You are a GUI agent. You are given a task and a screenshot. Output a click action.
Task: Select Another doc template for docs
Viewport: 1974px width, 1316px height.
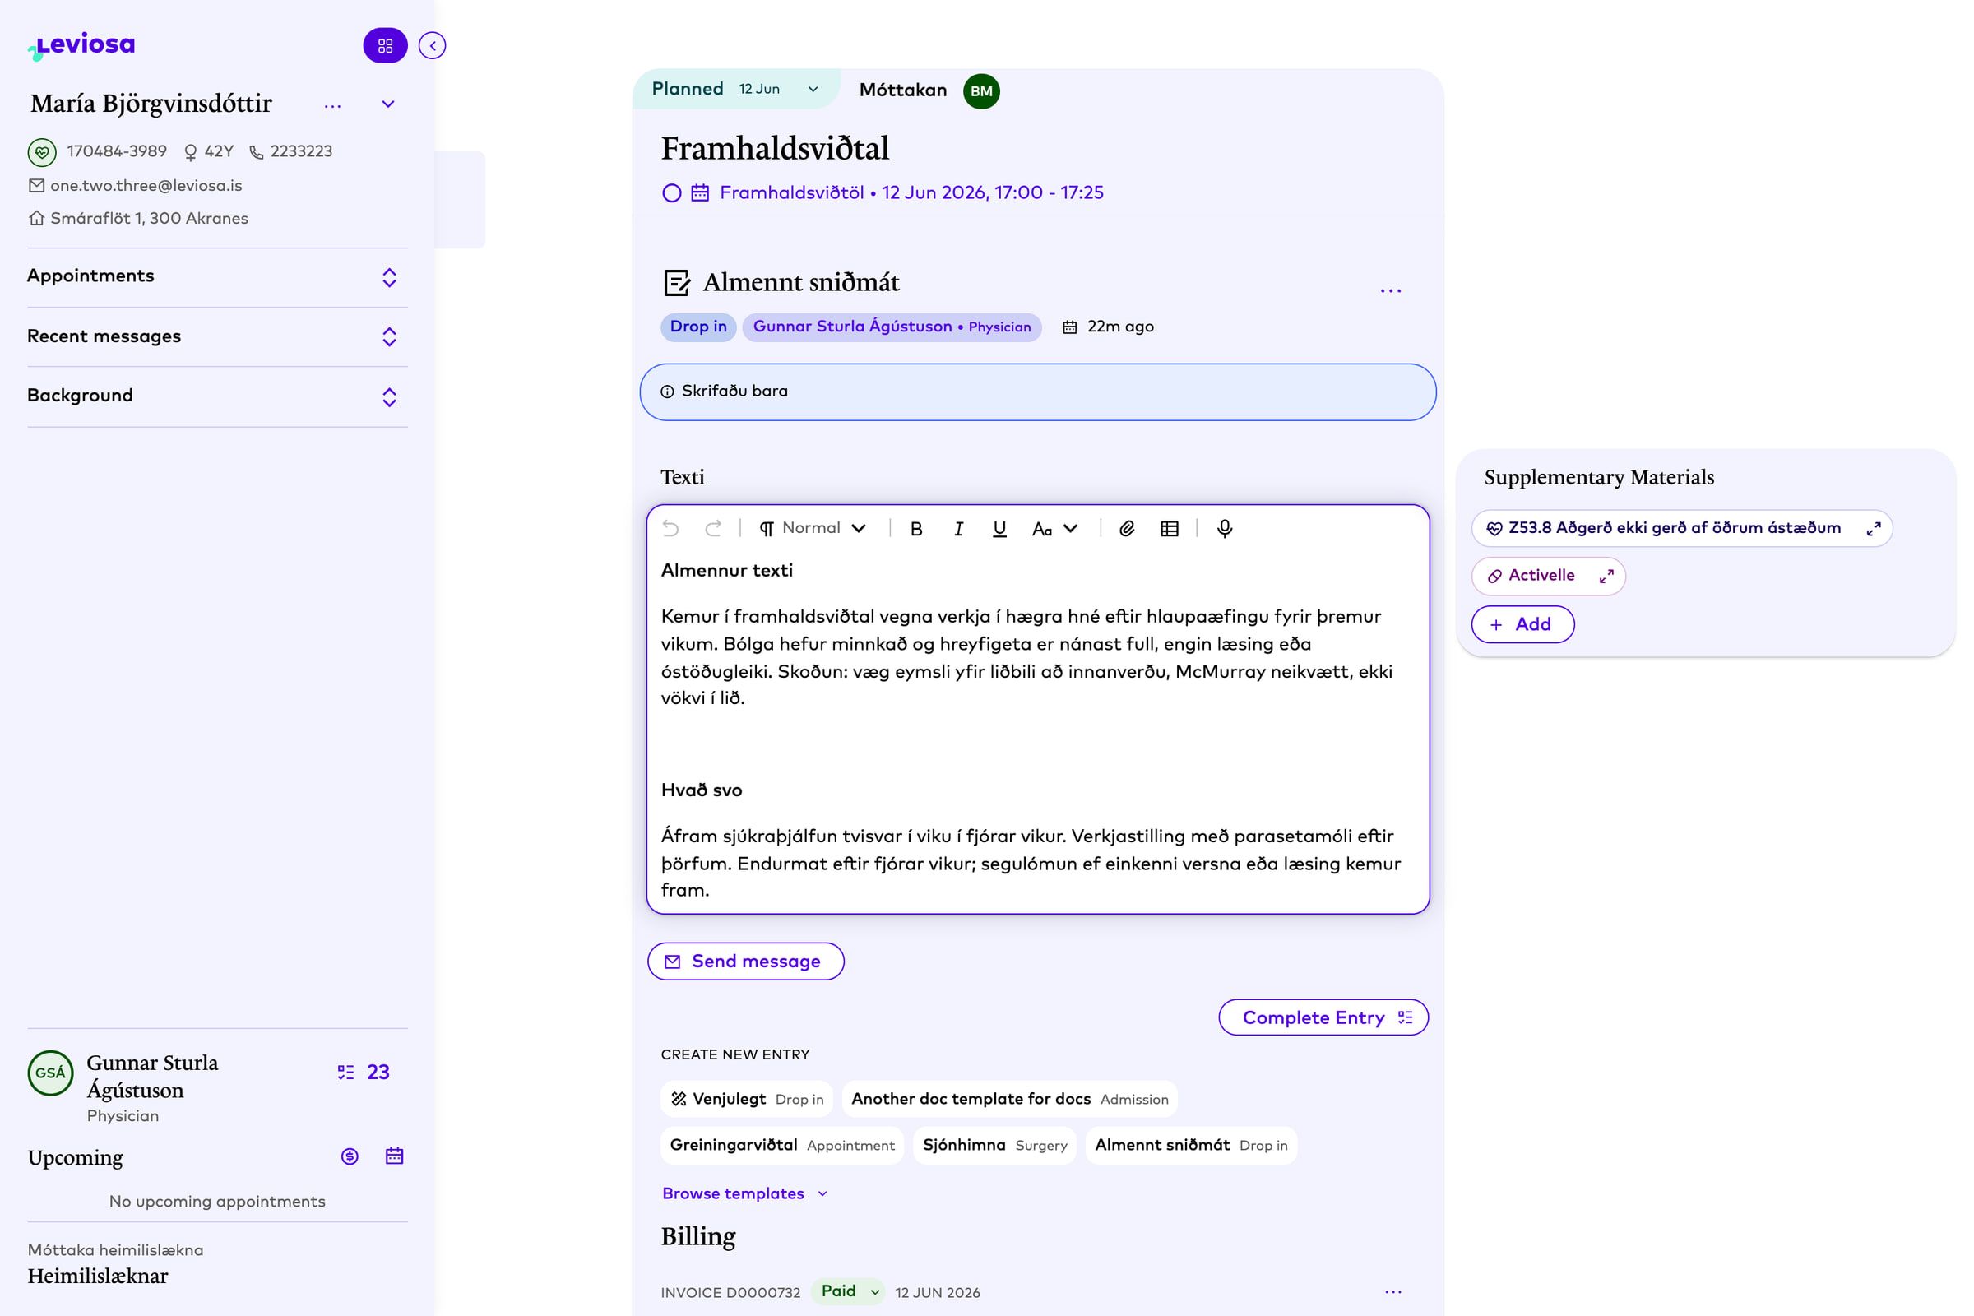(x=1010, y=1100)
